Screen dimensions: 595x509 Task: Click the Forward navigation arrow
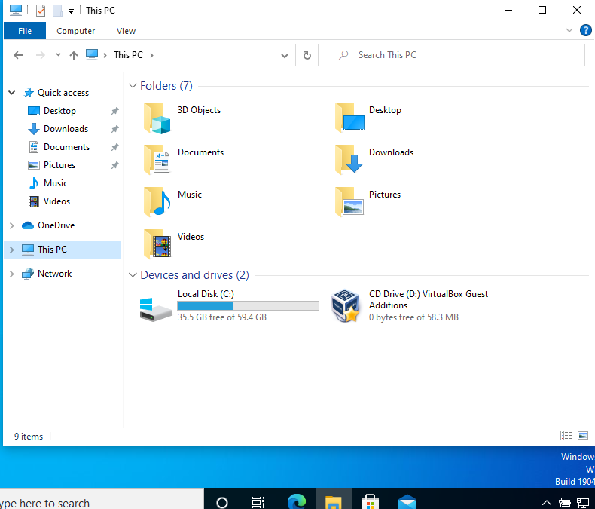click(40, 55)
